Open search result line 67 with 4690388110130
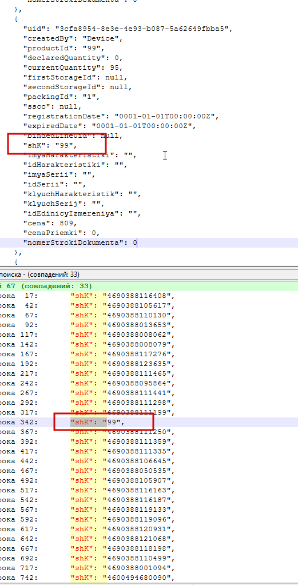This screenshot has width=298, height=585. [149, 315]
